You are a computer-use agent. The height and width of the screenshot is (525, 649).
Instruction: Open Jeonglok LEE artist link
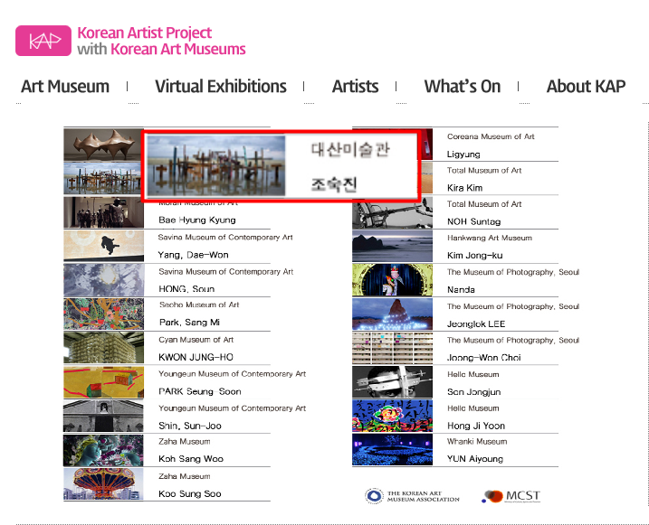pos(476,323)
